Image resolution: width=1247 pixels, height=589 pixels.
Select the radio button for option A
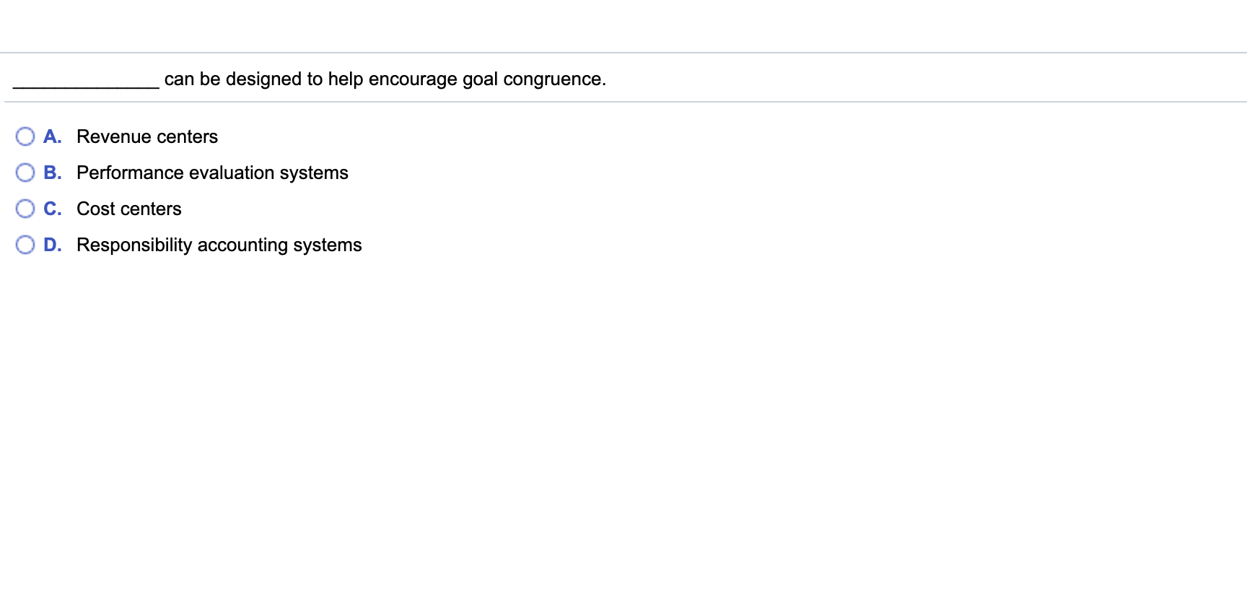coord(26,136)
